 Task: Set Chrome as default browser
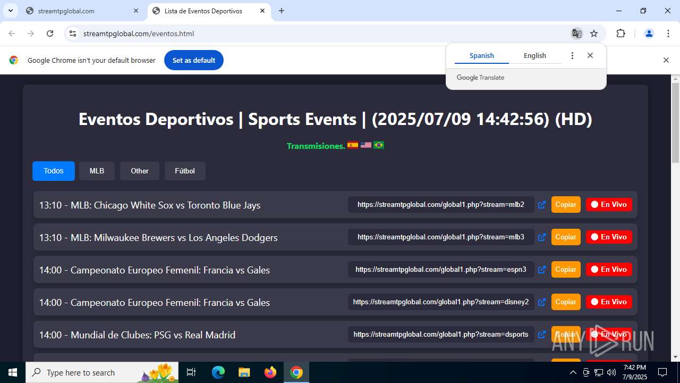(x=194, y=60)
